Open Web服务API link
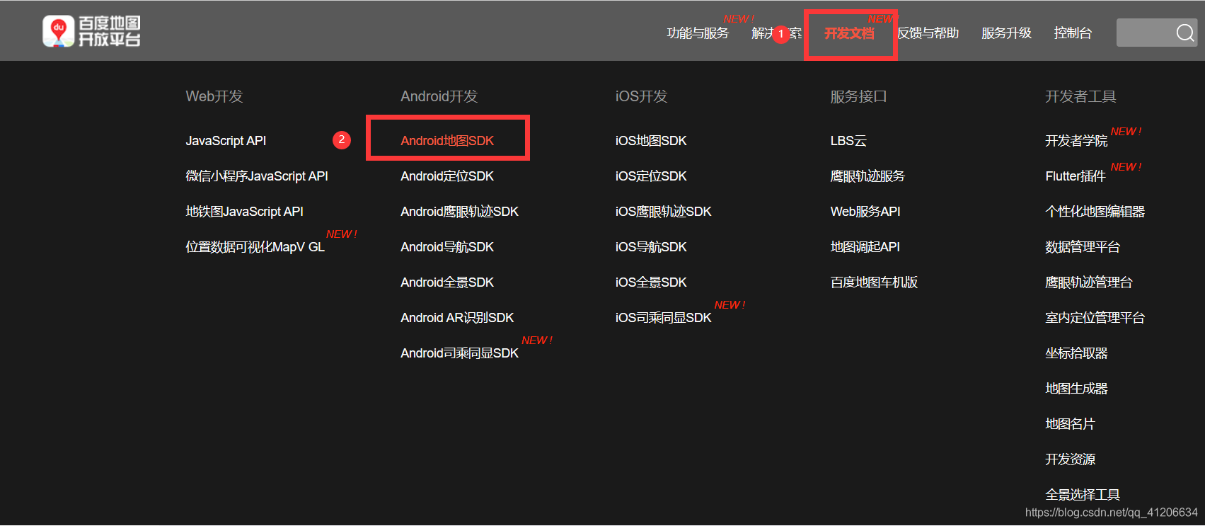The width and height of the screenshot is (1205, 526). (865, 212)
